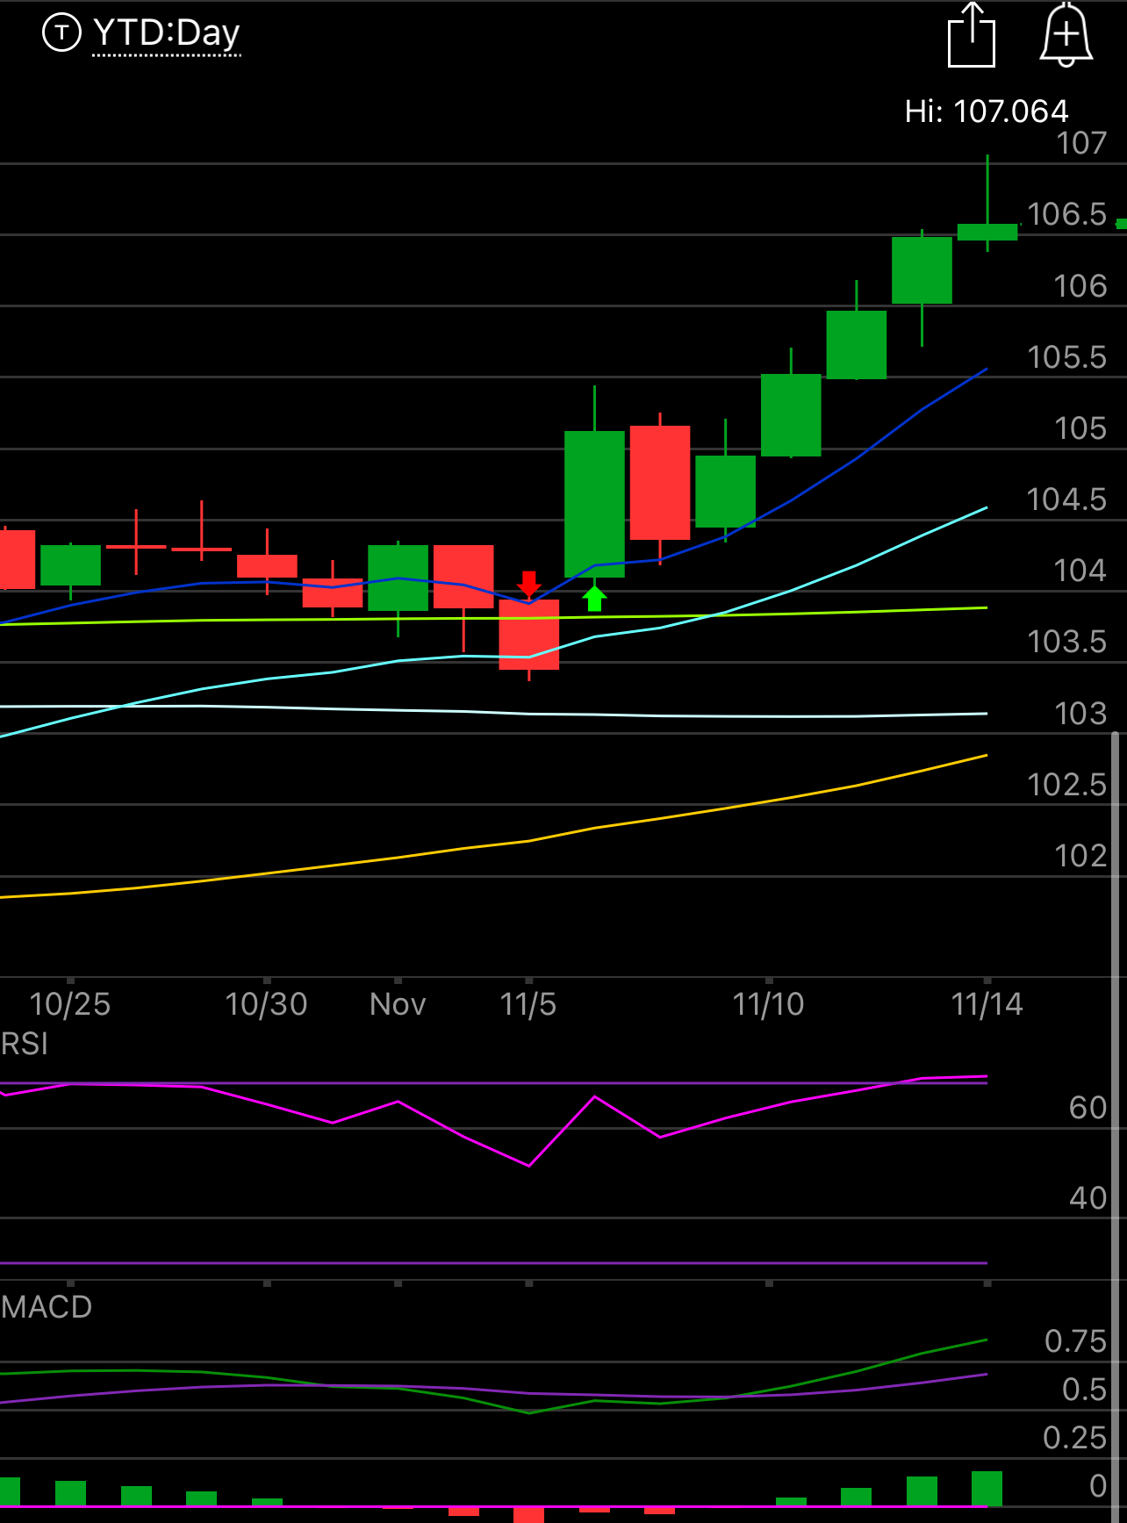Select the Hi: 107.064 high label
Image resolution: width=1127 pixels, height=1523 pixels.
pyautogui.click(x=987, y=111)
